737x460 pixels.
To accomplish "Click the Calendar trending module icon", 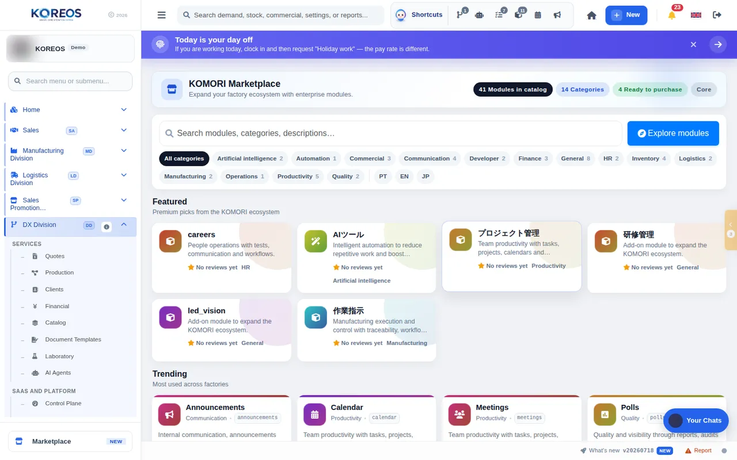I will coord(314,414).
